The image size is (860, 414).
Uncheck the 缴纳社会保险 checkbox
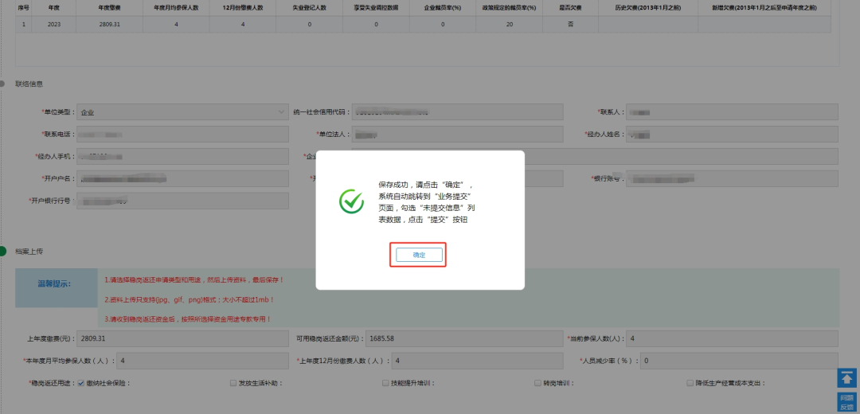(x=81, y=383)
